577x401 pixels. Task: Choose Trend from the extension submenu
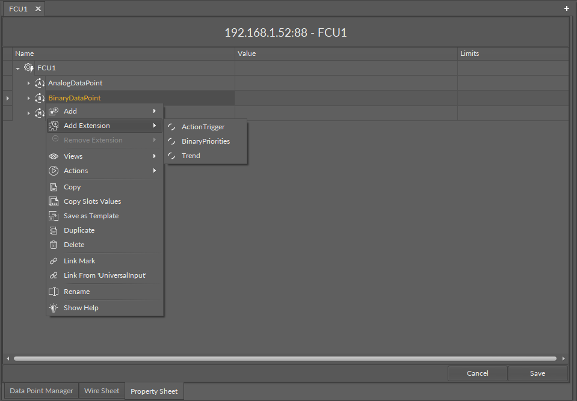(191, 156)
